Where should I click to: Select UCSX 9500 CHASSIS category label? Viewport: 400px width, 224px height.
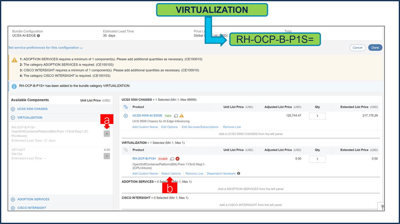click(x=33, y=109)
